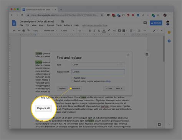Open the Insert menu
This screenshot has height=140, width=182.
click(x=41, y=25)
